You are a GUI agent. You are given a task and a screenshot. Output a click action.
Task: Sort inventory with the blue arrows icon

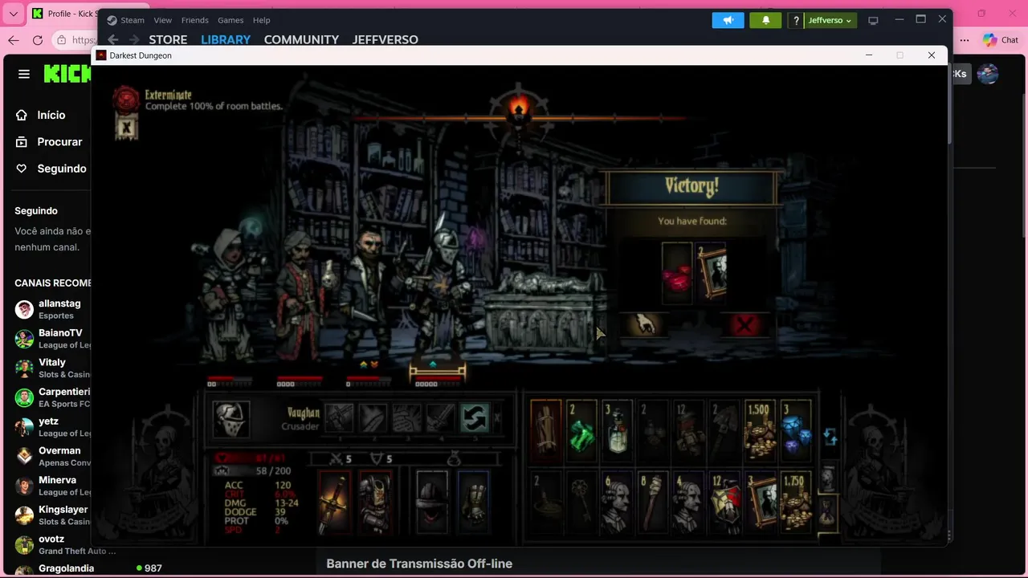(830, 437)
